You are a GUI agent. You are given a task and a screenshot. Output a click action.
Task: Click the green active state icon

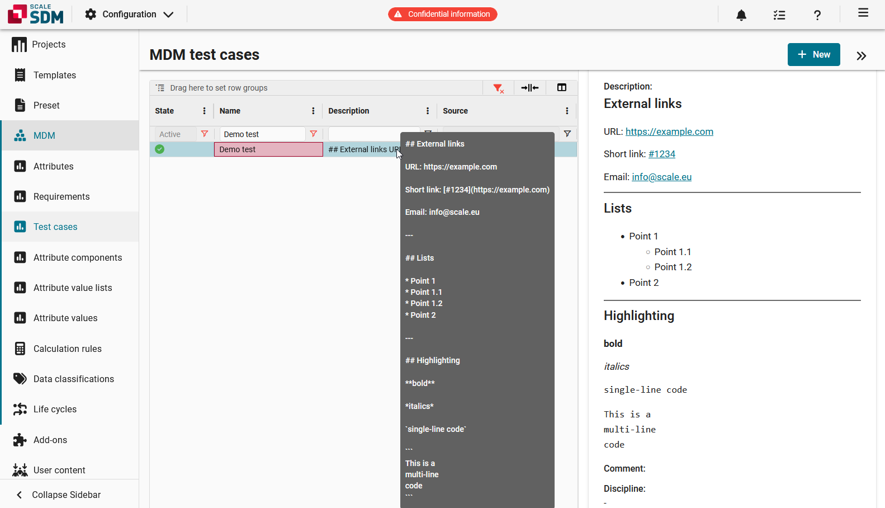160,149
